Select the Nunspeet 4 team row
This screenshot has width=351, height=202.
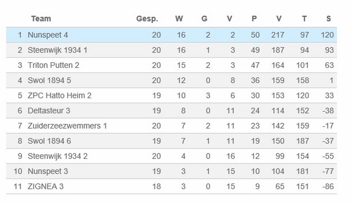(x=172, y=35)
